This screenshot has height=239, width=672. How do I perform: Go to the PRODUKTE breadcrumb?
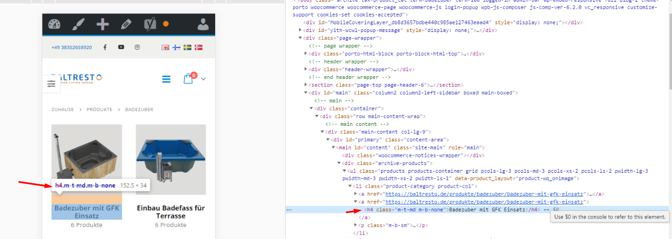[x=100, y=110]
